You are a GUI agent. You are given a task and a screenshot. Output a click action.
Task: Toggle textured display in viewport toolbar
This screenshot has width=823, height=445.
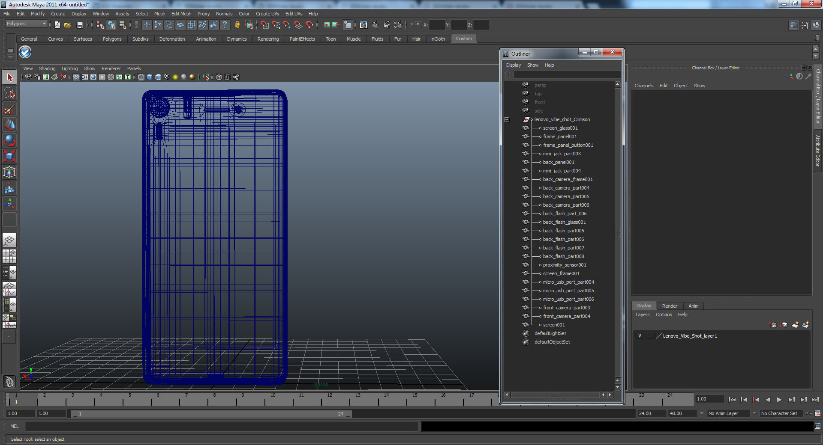pyautogui.click(x=167, y=77)
